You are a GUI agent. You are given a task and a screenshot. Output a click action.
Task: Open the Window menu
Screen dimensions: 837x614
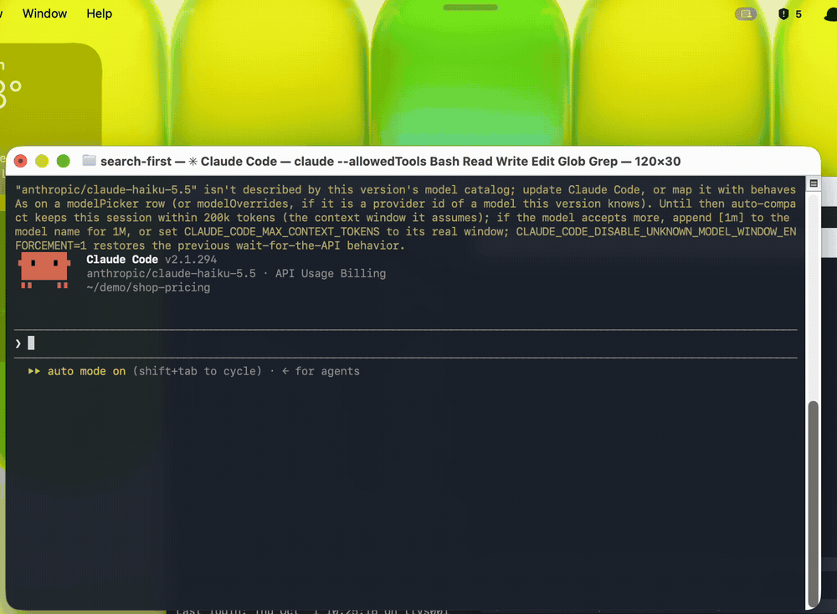click(45, 13)
